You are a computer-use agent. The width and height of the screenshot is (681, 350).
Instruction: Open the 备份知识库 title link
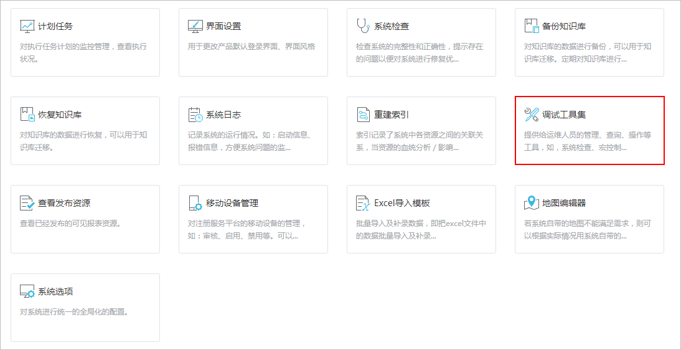pyautogui.click(x=564, y=26)
